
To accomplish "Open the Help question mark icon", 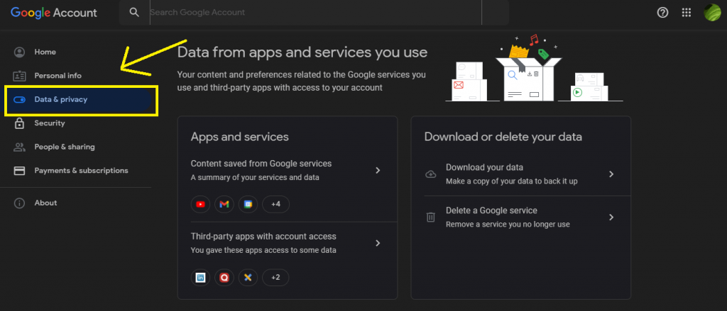I will tap(662, 13).
